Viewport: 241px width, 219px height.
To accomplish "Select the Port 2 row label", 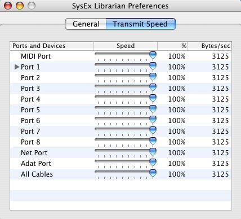I will click(x=30, y=78).
